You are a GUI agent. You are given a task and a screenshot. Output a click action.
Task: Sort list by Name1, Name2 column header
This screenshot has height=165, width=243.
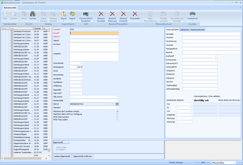click(x=17, y=28)
